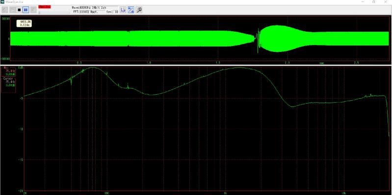Click the fps value box
Viewport: 392px width, 195px height.
[116, 11]
